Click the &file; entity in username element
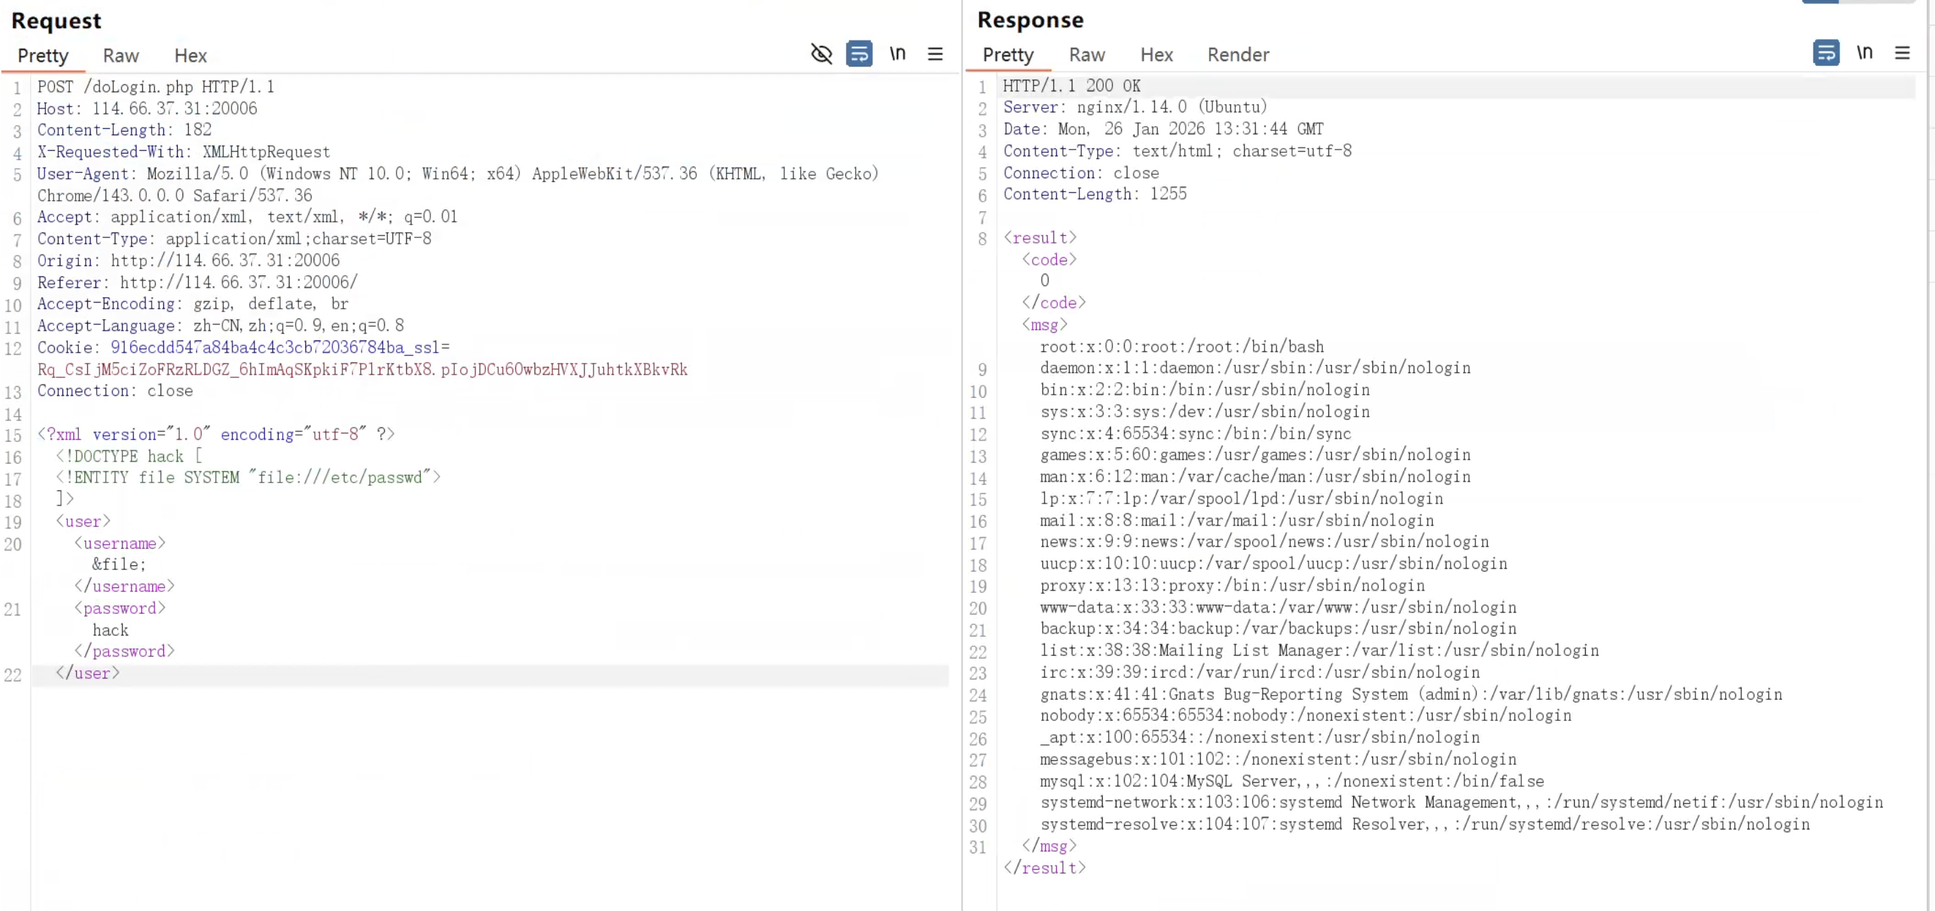The image size is (1935, 911). tap(119, 565)
